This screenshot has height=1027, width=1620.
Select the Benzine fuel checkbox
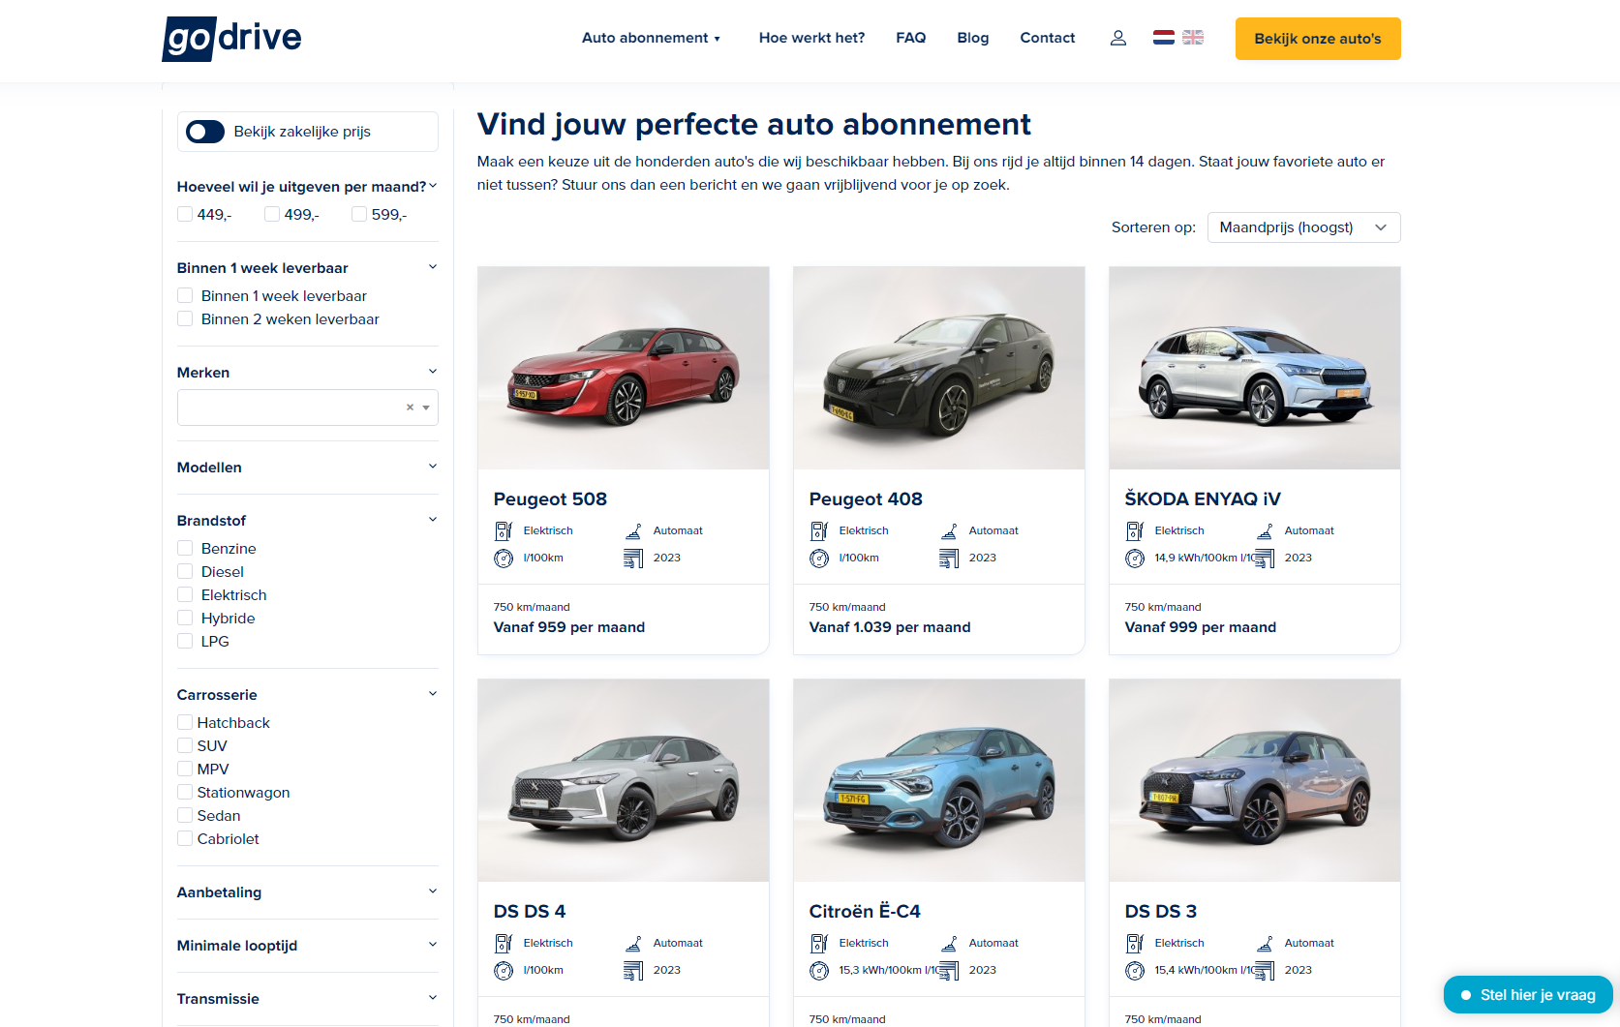[185, 548]
